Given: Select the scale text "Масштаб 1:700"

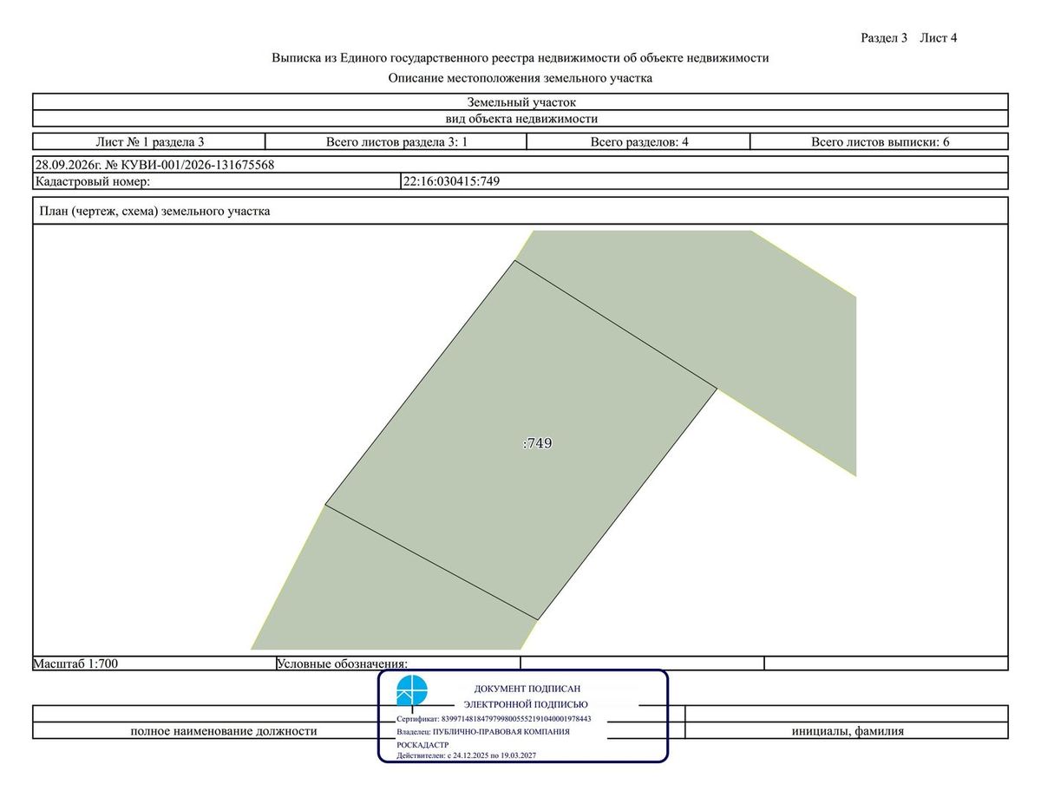Looking at the screenshot, I should pyautogui.click(x=75, y=663).
